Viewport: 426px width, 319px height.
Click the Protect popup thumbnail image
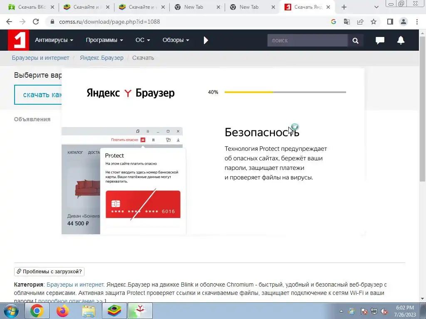pos(124,181)
